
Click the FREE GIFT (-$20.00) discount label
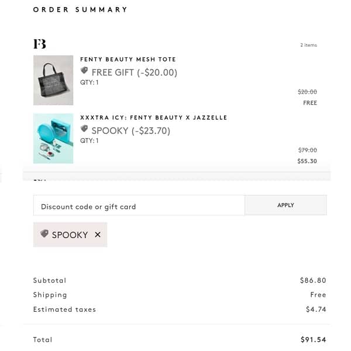[134, 73]
